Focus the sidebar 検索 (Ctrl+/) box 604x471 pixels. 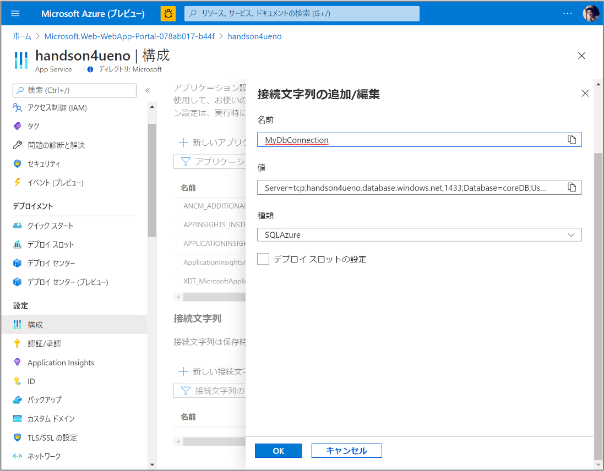(x=74, y=90)
